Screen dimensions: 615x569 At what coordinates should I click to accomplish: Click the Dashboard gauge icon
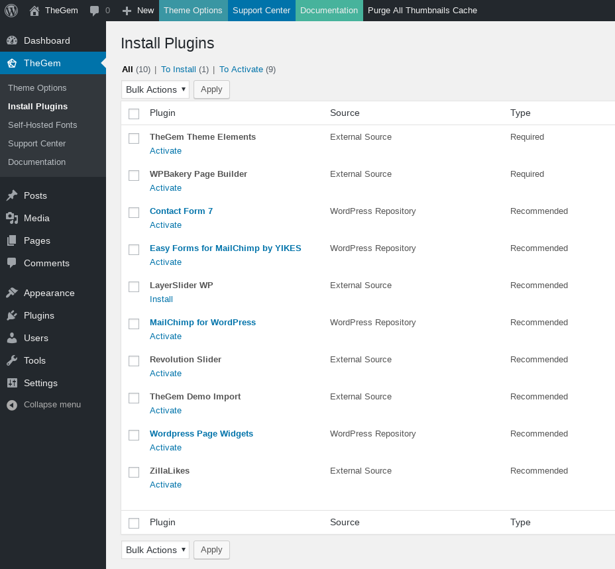point(12,40)
